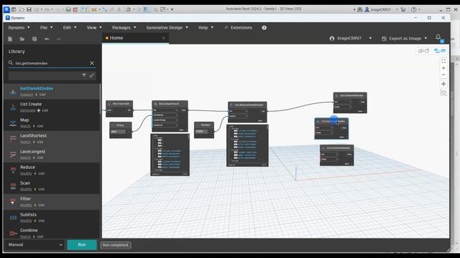Click the Revit search binoculars icon
This screenshot has height=258, width=460.
tap(359, 9)
